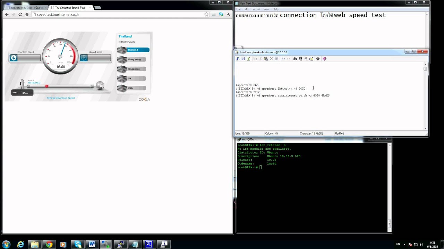Bookmark page with the star icon
444x249 pixels.
pos(206,15)
